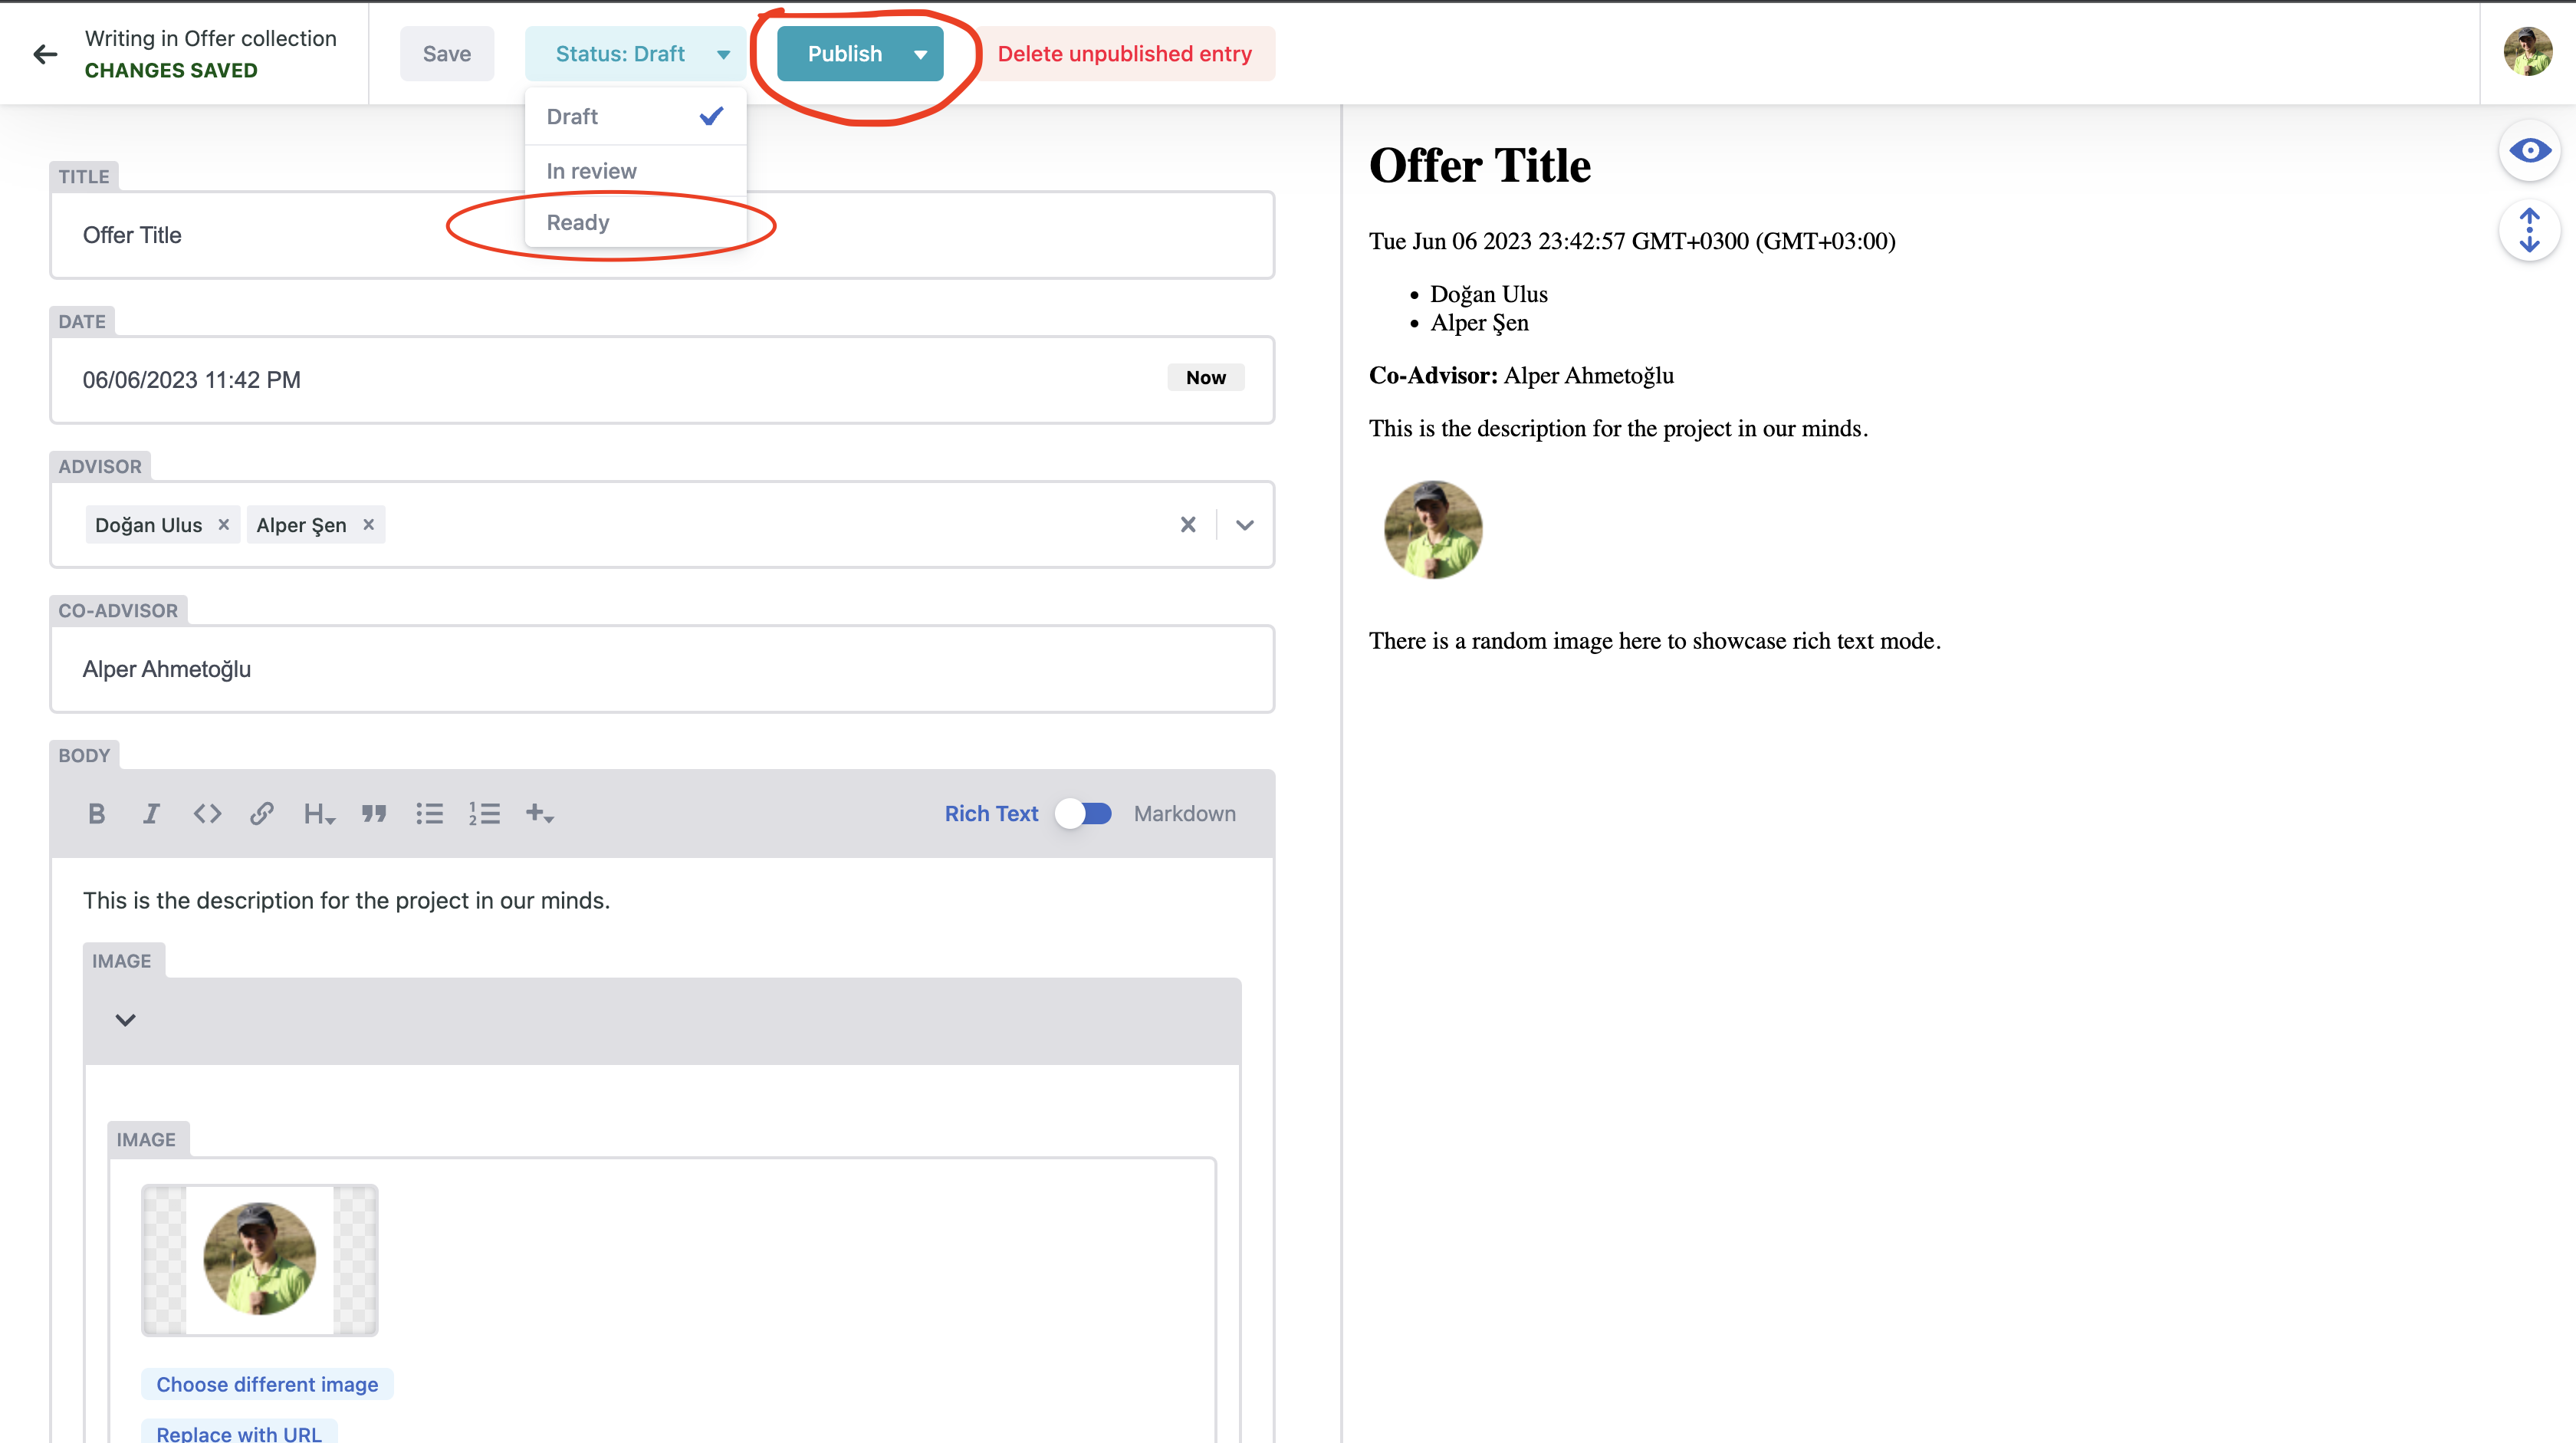Click the Unordered list icon
Screen dimensions: 2576x1443
click(x=430, y=814)
